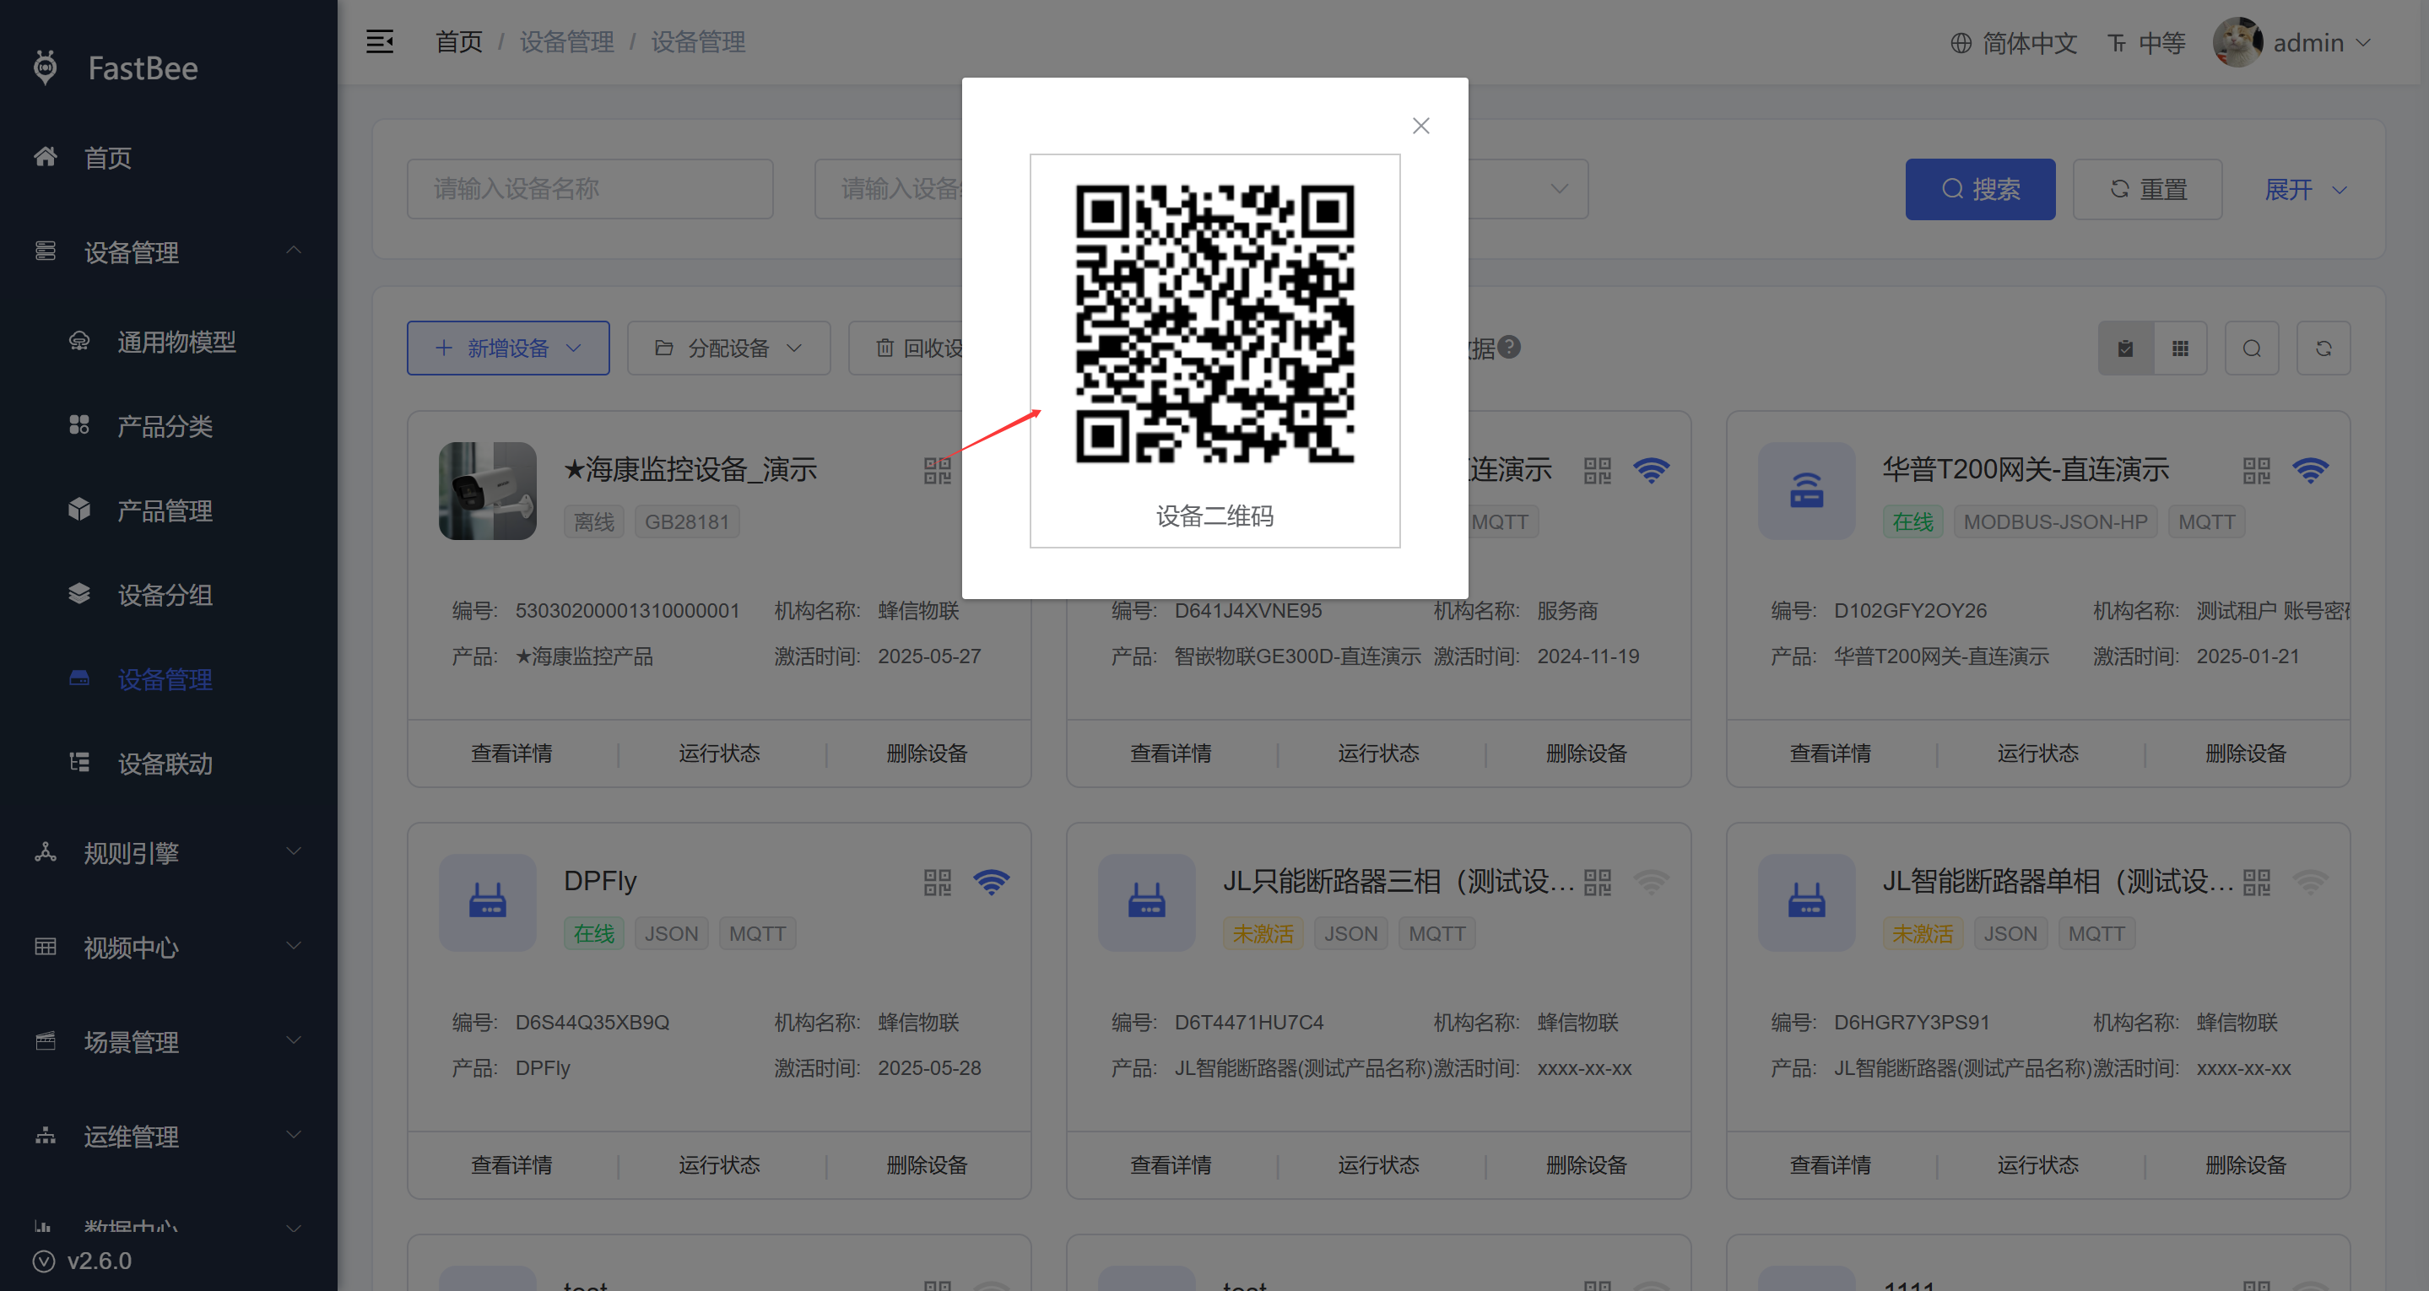The height and width of the screenshot is (1291, 2429).
Task: Switch to the card view icon
Action: [2125, 348]
